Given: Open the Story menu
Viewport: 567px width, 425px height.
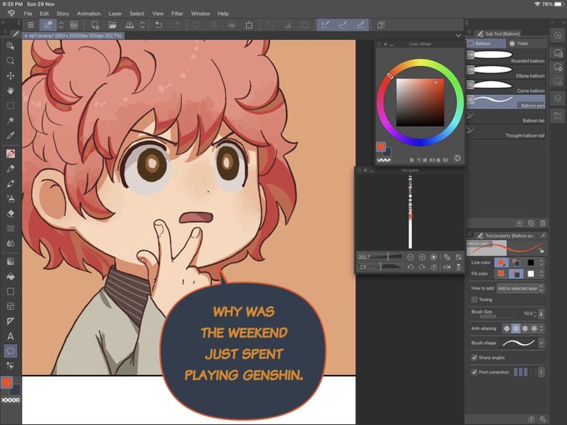Looking at the screenshot, I should [63, 13].
